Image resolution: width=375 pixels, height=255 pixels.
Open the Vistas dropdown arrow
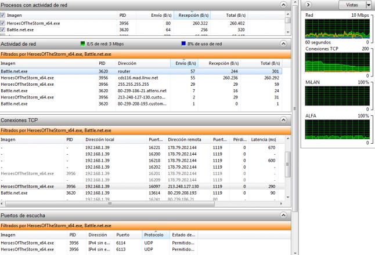pyautogui.click(x=369, y=5)
